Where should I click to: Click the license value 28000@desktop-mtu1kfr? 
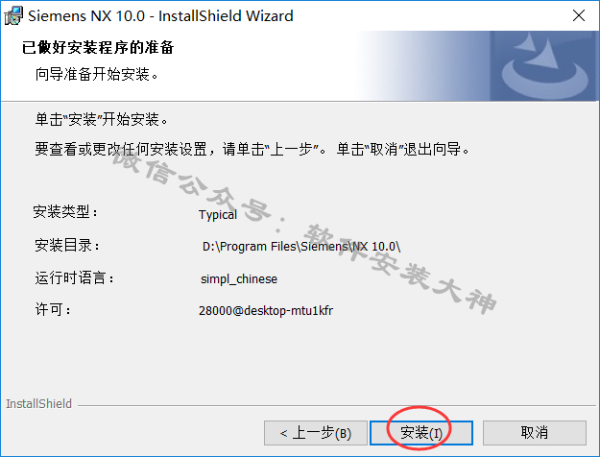(x=266, y=310)
